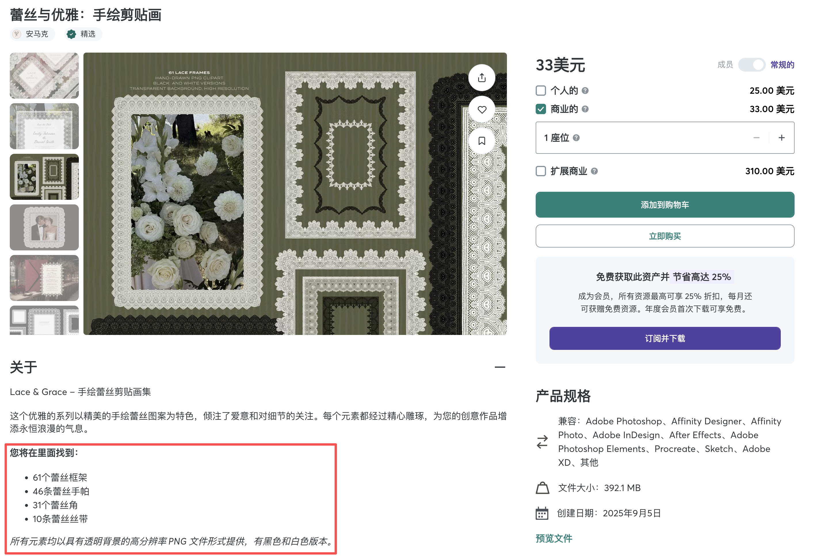Click 立即购买 button

pyautogui.click(x=665, y=236)
